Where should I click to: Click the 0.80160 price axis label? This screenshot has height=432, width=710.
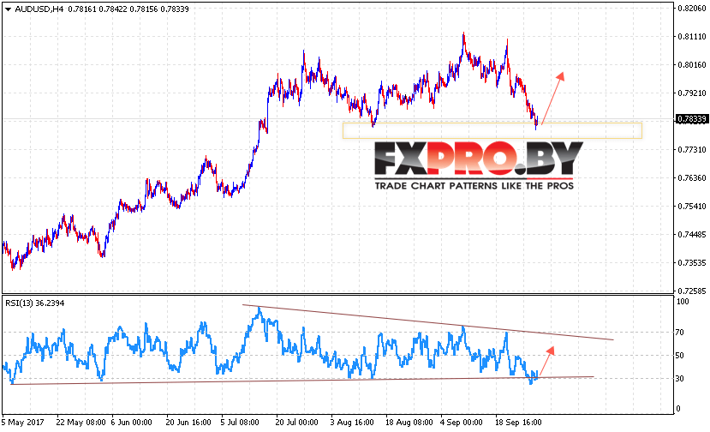(x=692, y=65)
